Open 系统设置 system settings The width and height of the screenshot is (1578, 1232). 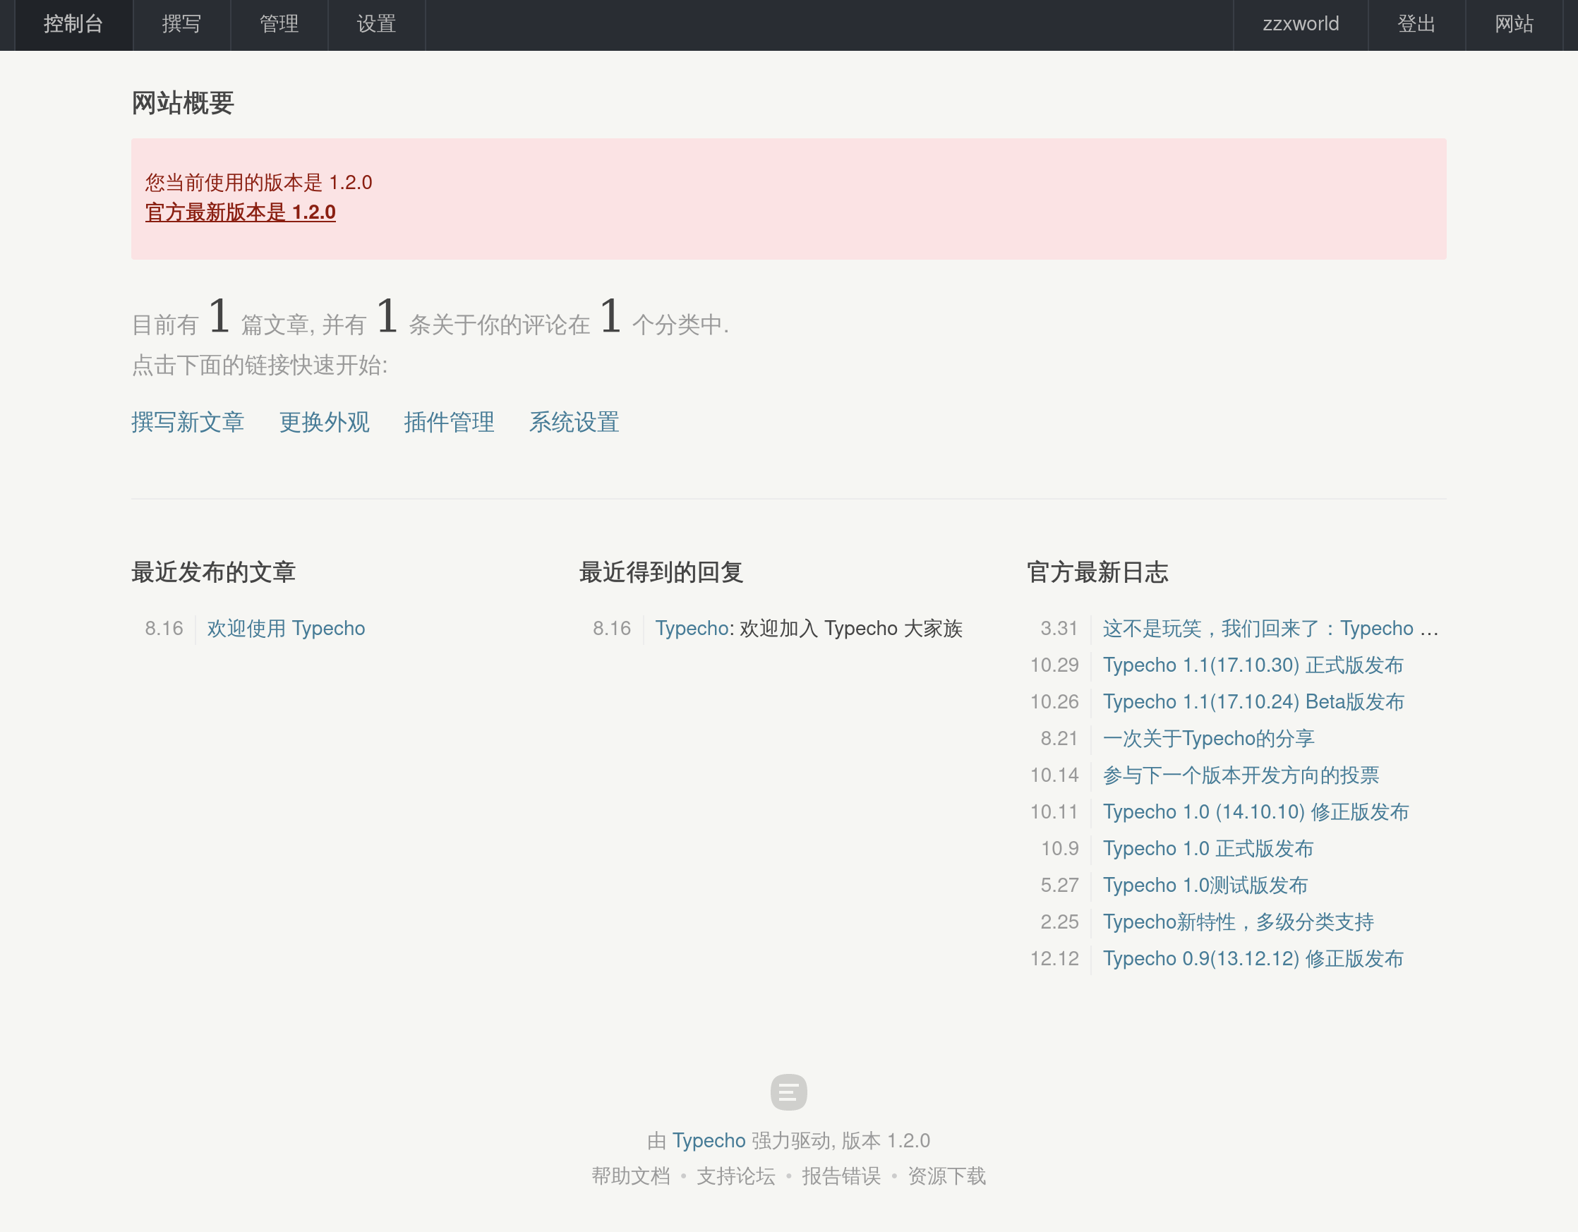click(x=574, y=423)
